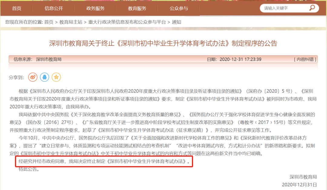This screenshot has height=190, width=327.
Task: Open the 首页 menu item
Action: click(x=17, y=8)
